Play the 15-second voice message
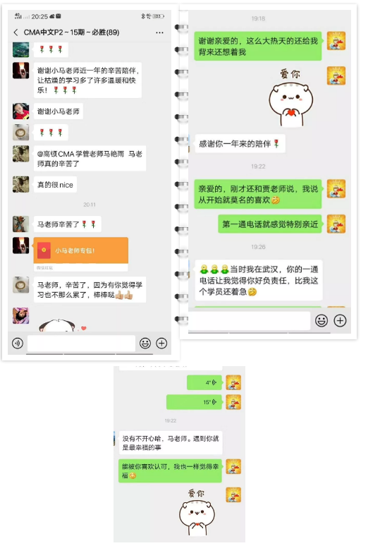The image size is (368, 553). coord(194,402)
